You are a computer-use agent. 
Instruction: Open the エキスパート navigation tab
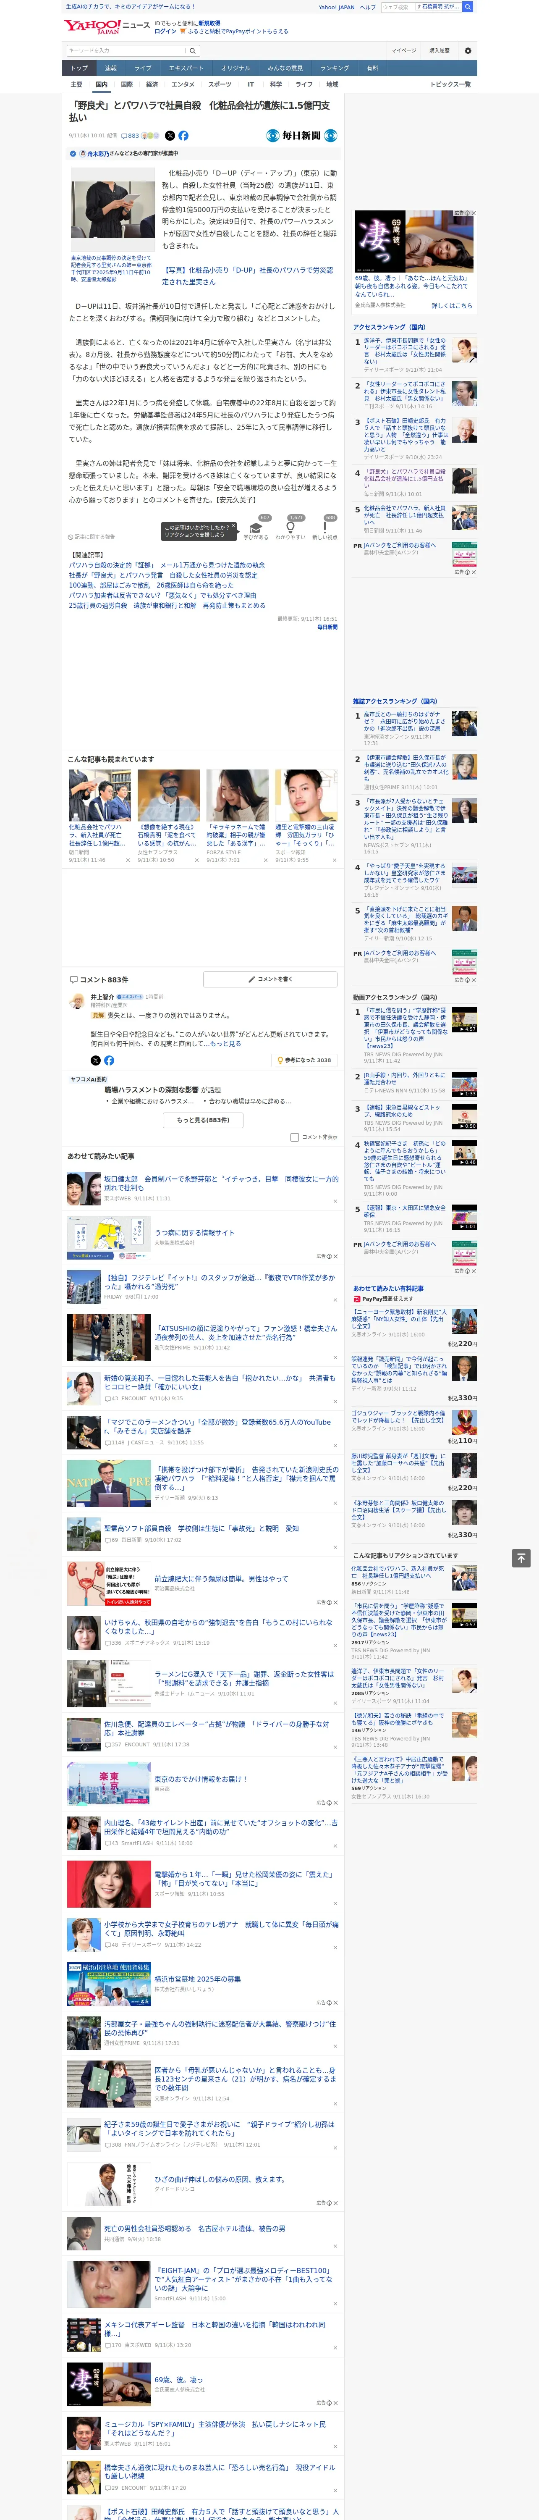[186, 68]
